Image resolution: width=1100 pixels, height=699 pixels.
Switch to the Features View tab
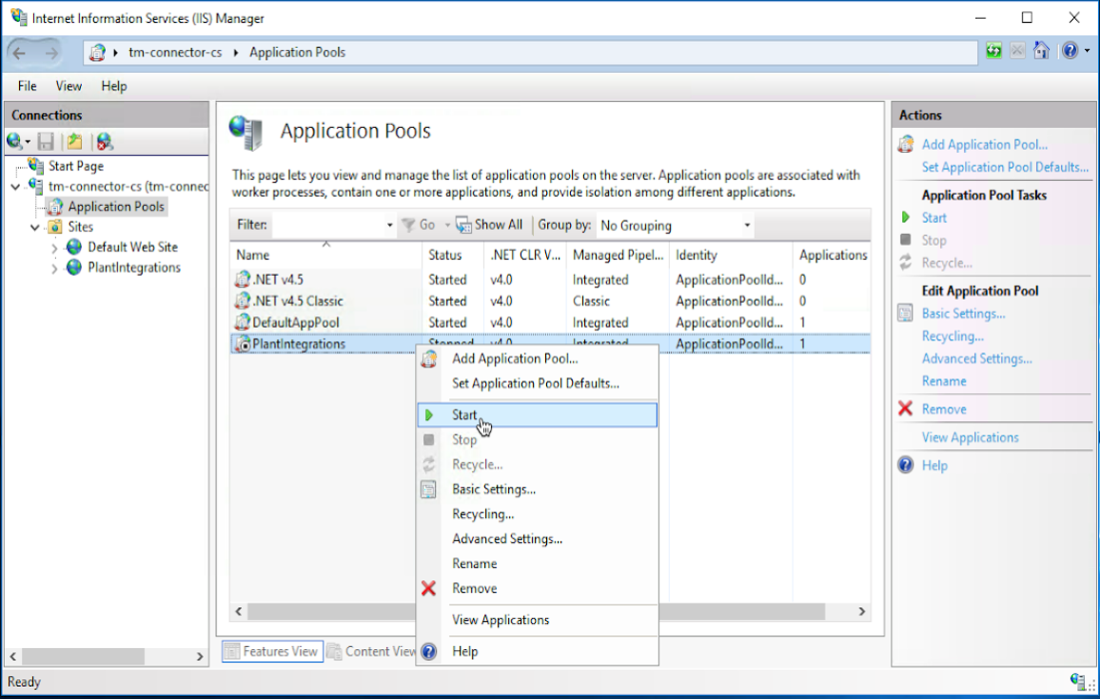[x=272, y=652]
